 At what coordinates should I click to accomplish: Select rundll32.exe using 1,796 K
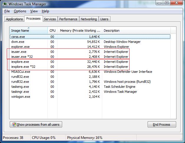click(90, 82)
